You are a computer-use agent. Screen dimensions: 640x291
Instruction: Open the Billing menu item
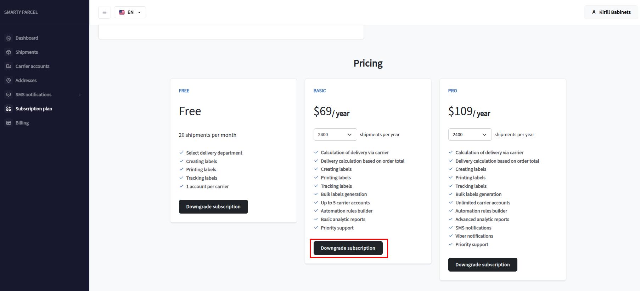22,123
